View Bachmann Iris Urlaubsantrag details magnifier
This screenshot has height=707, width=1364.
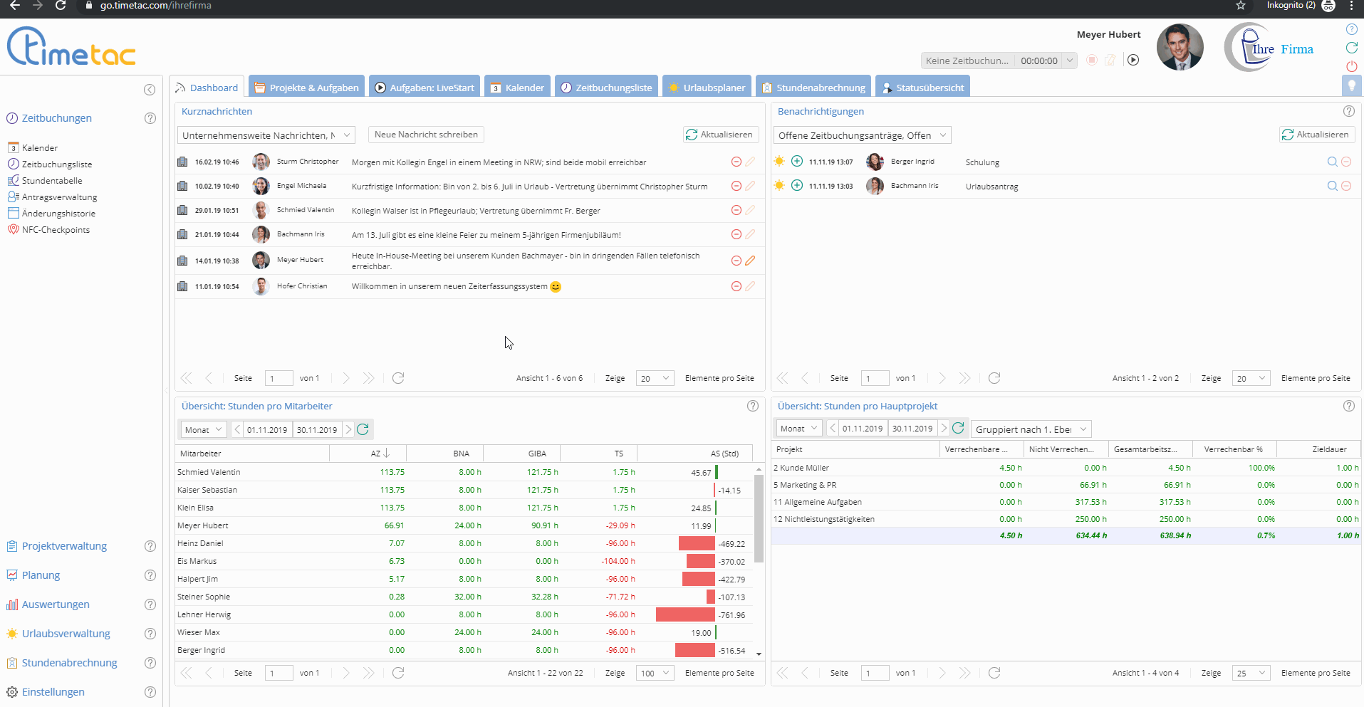tap(1332, 186)
